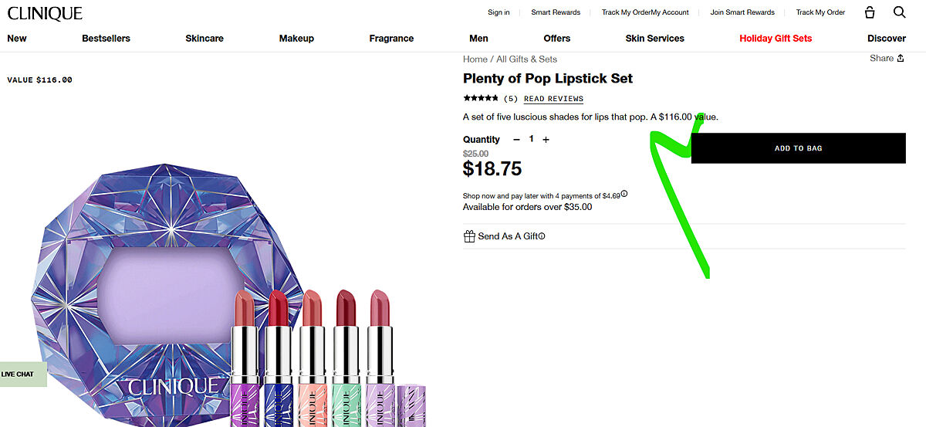Decrease quantity with minus button
The height and width of the screenshot is (427, 926).
pos(516,140)
